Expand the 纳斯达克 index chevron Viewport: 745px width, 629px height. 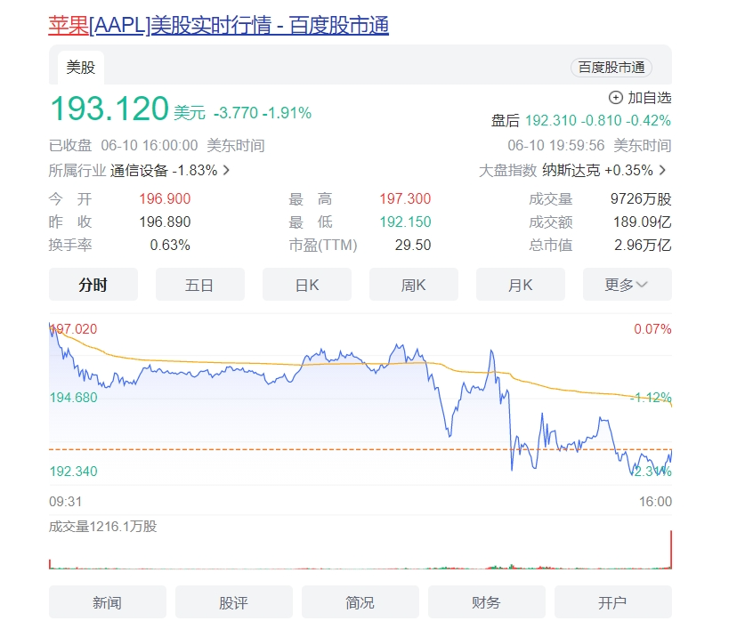click(663, 170)
